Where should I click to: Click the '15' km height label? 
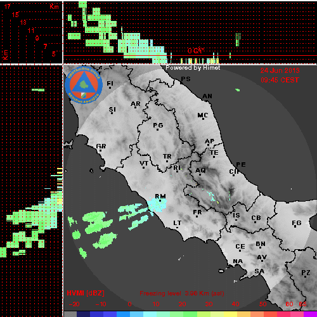[15, 15]
